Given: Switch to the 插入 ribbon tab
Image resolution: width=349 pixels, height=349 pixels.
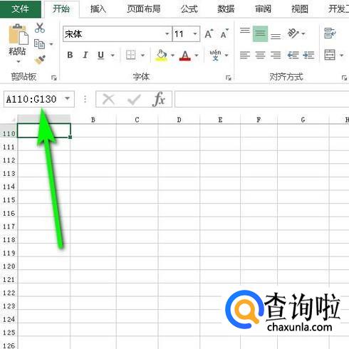Looking at the screenshot, I should (98, 9).
